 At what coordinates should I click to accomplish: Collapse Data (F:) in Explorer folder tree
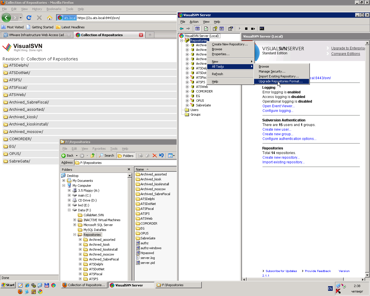[69, 210]
